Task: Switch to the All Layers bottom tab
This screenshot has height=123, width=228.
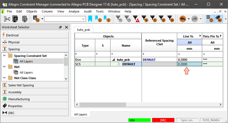Action: pos(81,114)
